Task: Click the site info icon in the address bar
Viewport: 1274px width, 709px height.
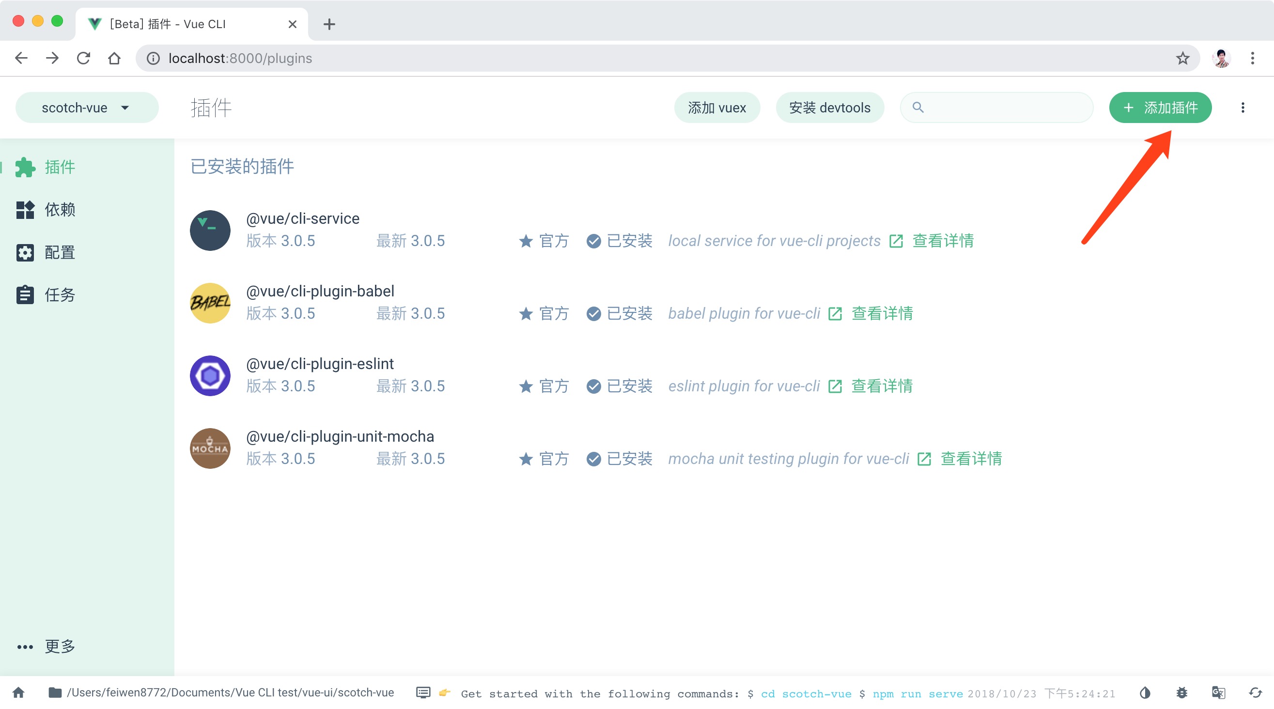Action: pyautogui.click(x=153, y=58)
